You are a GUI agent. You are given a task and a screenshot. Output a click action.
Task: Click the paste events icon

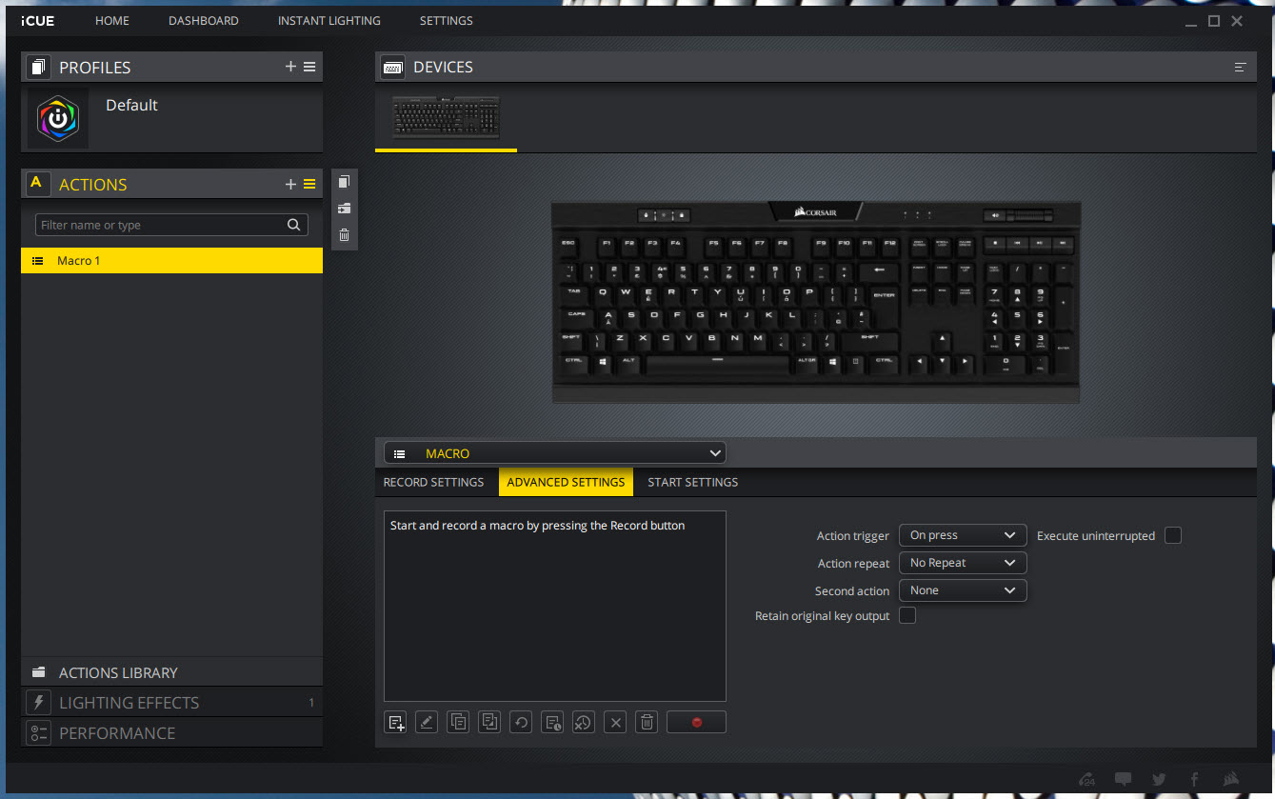[x=489, y=722]
